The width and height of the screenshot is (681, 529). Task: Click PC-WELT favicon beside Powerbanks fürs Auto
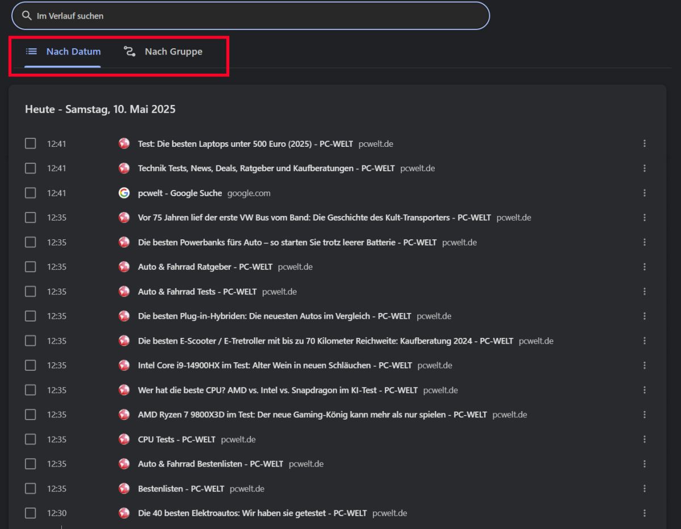click(124, 242)
